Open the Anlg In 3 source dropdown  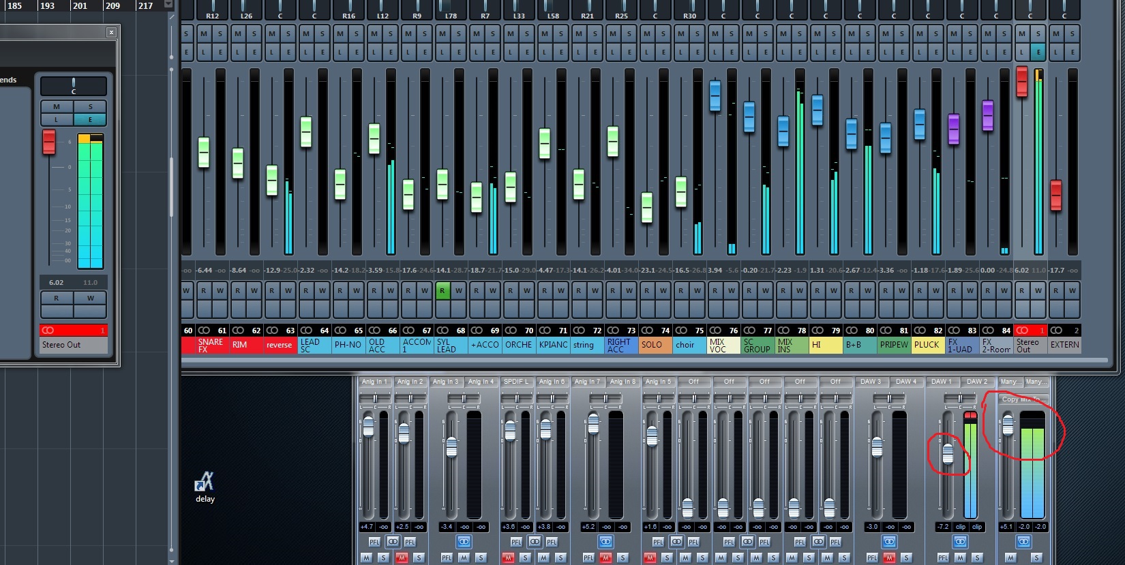[445, 382]
